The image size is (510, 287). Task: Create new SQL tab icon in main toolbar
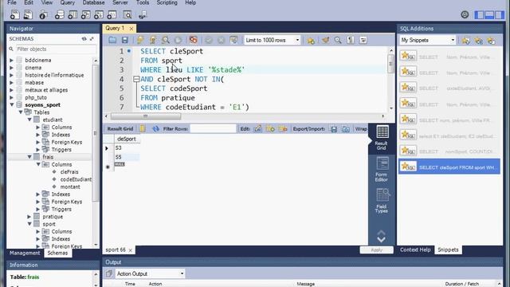[x=14, y=14]
